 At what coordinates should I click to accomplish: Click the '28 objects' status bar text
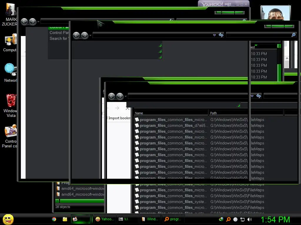coord(63,207)
